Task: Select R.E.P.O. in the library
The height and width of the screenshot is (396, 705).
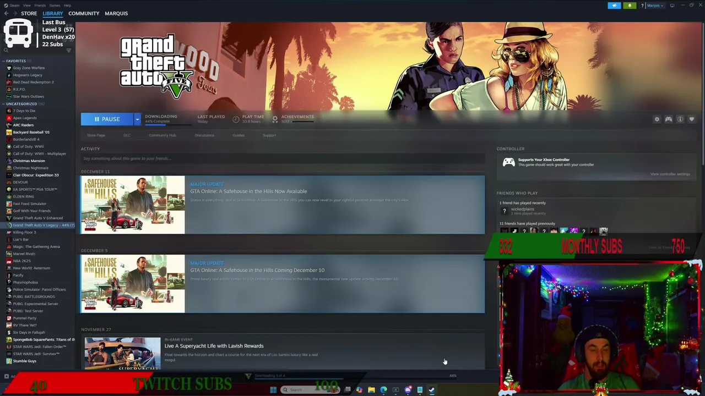Action: (x=19, y=89)
